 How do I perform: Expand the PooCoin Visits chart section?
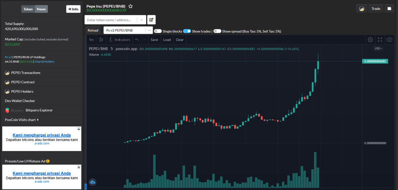(x=22, y=120)
